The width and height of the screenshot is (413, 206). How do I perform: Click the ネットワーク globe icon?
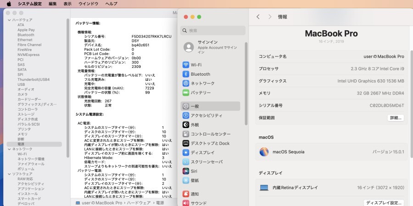point(186,83)
